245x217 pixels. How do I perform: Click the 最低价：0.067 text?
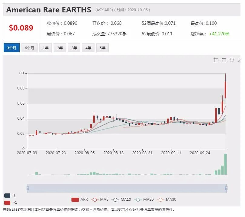coord(61,34)
